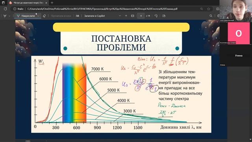
Task: Click the file info icon beside 'Файл'
Action: click(15, 9)
